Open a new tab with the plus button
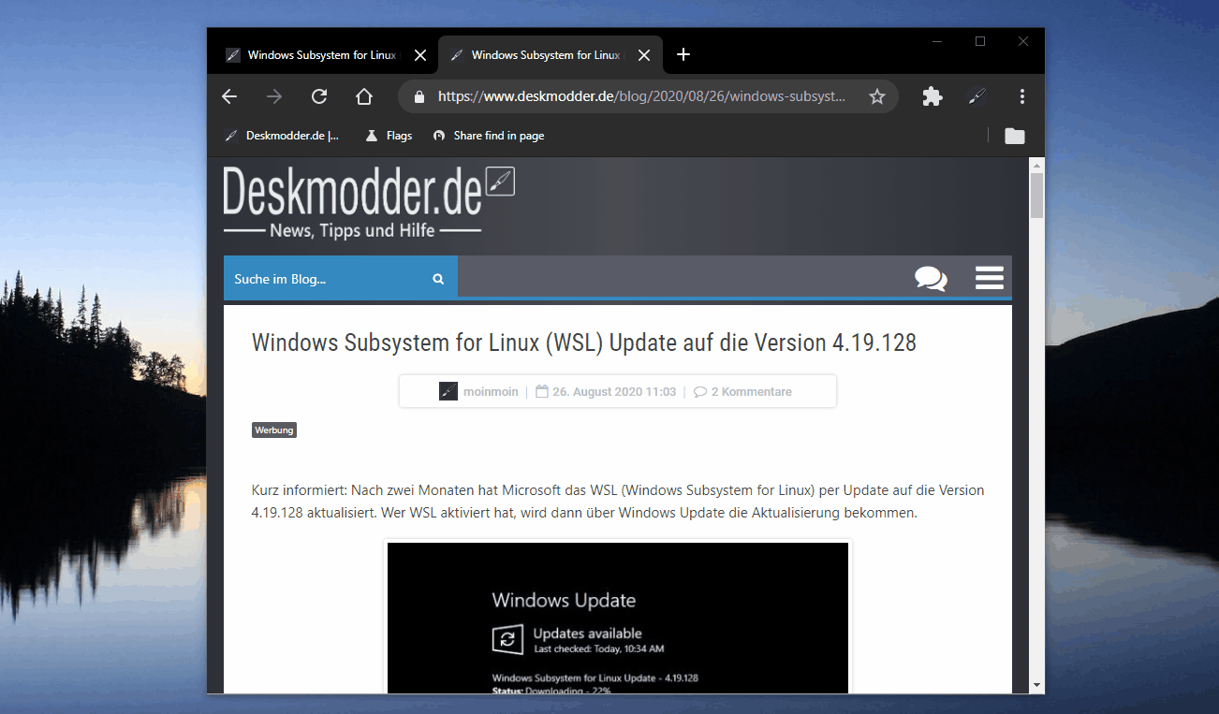 click(683, 54)
